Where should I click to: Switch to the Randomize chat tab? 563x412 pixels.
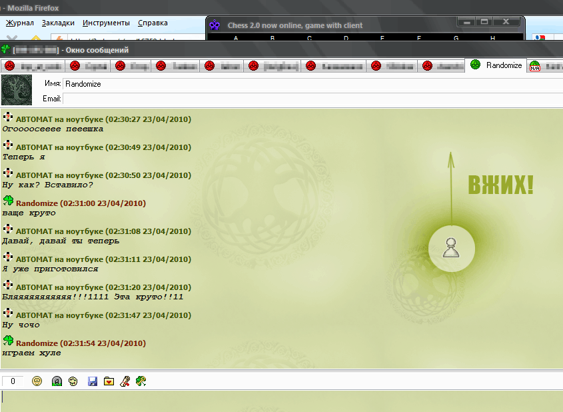496,65
